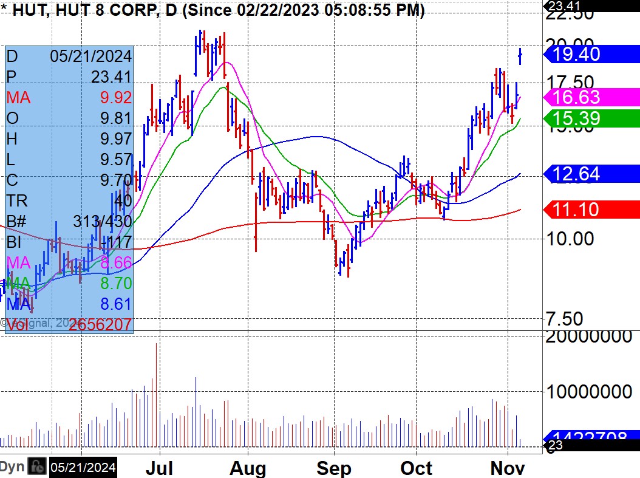Click the blue 12.64 moving average marker
Screen dimensions: 640x478
[x=592, y=174]
